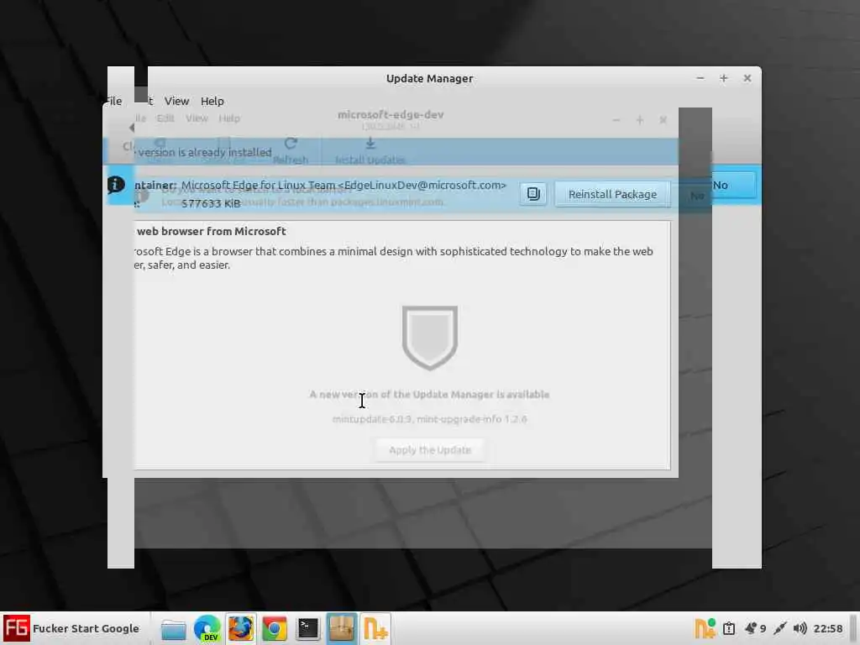Click the update tray icon with green dot
860x645 pixels.
[705, 628]
